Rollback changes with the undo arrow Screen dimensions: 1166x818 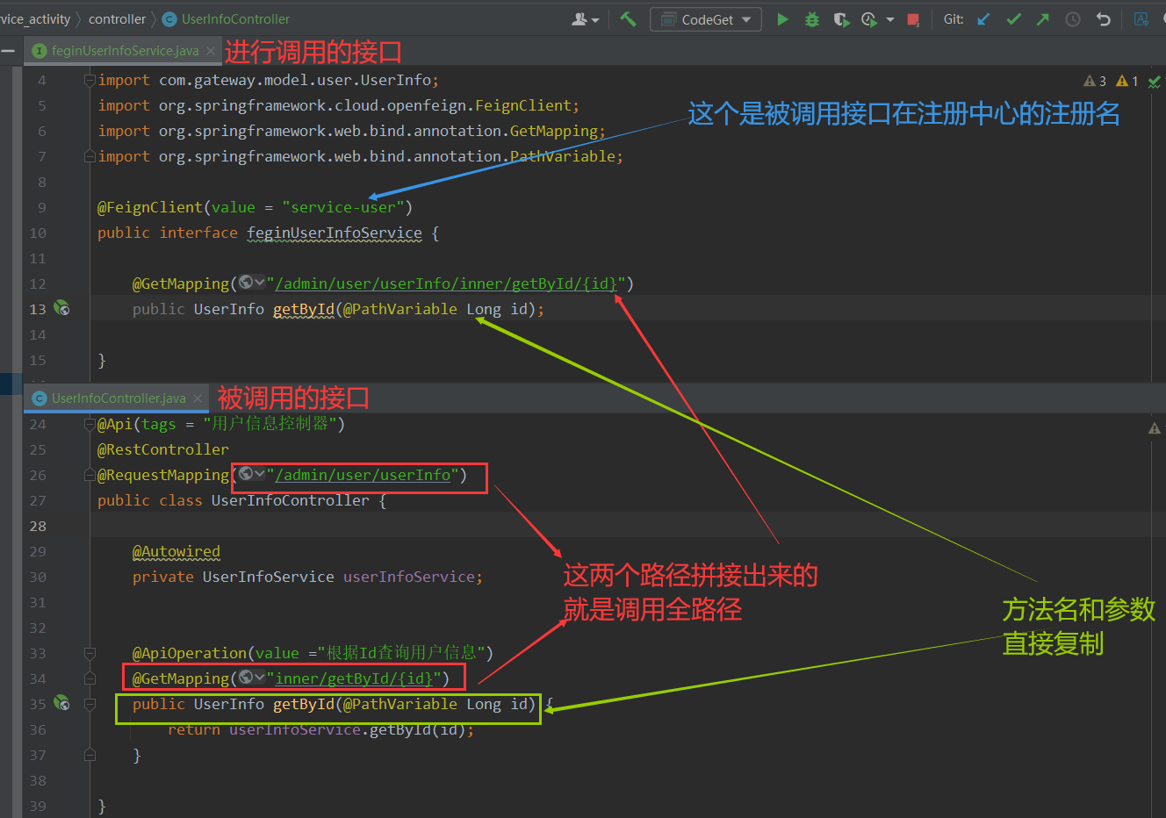click(x=1104, y=19)
